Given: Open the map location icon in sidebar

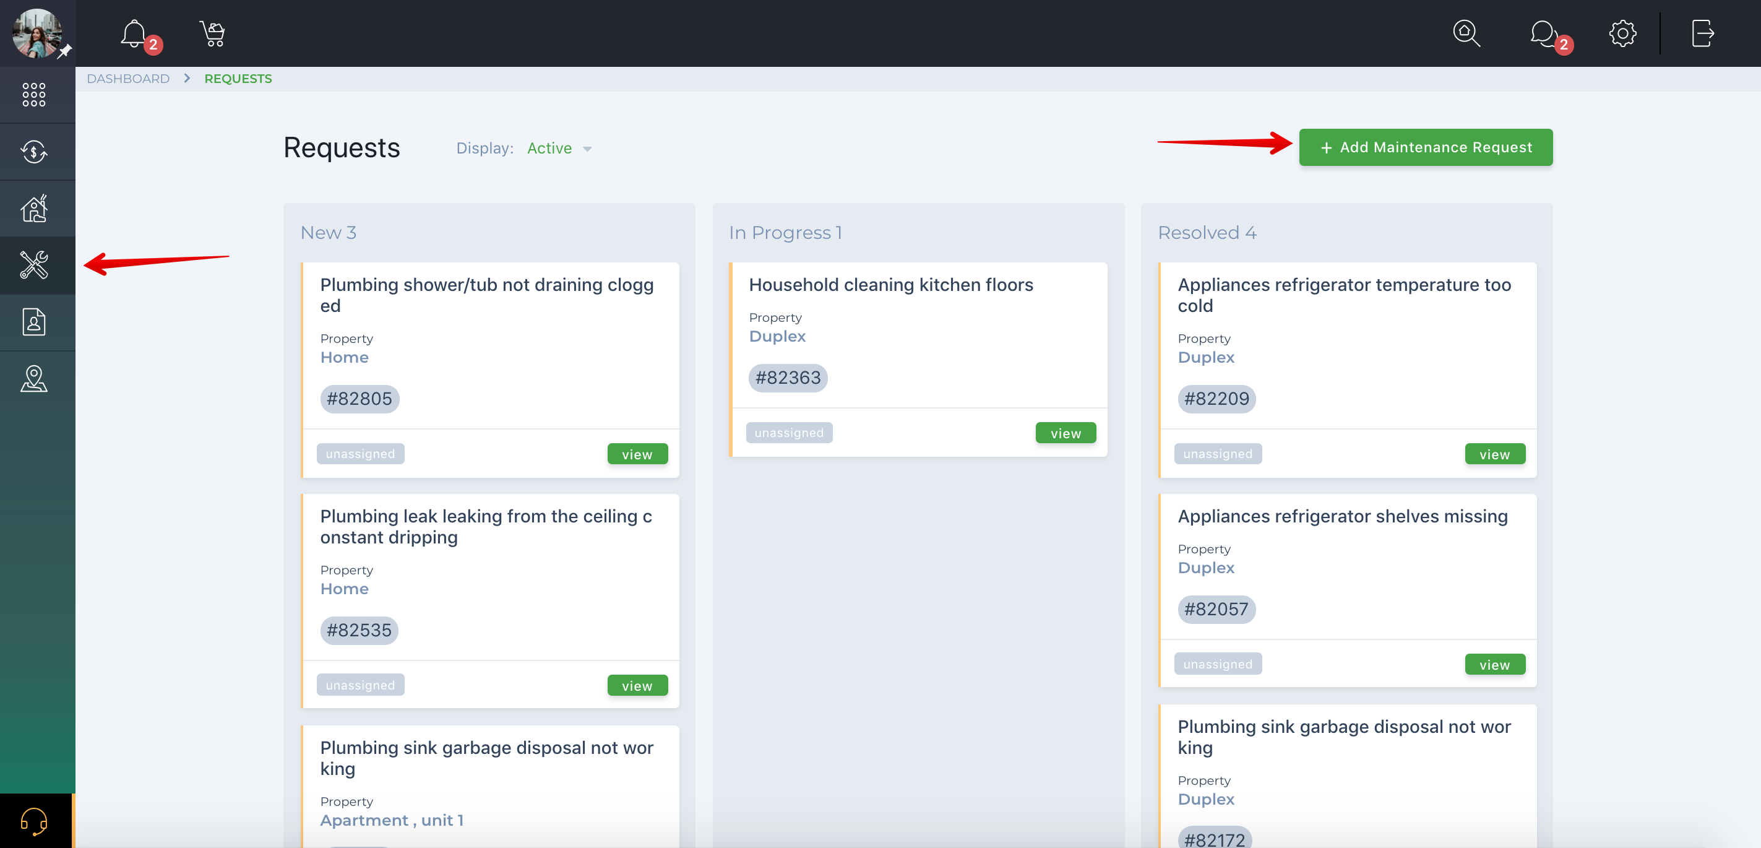Looking at the screenshot, I should pyautogui.click(x=33, y=379).
